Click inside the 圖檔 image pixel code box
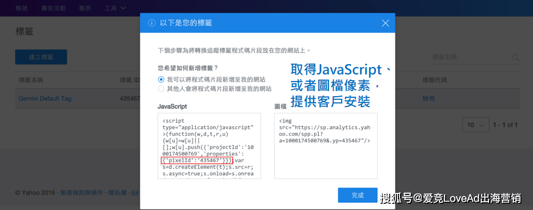The image size is (533, 210). (325, 146)
